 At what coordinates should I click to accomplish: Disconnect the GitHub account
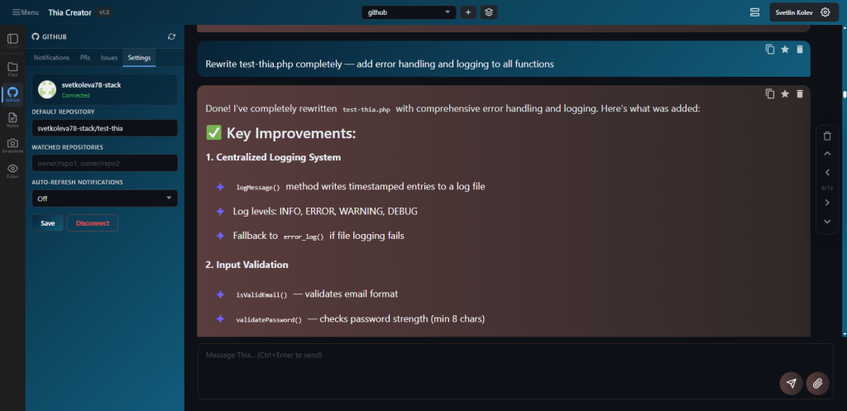93,223
